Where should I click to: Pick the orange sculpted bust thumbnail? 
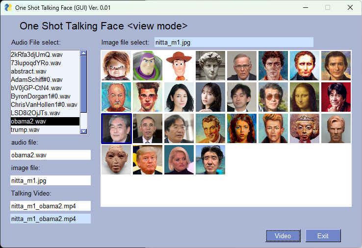(336, 128)
